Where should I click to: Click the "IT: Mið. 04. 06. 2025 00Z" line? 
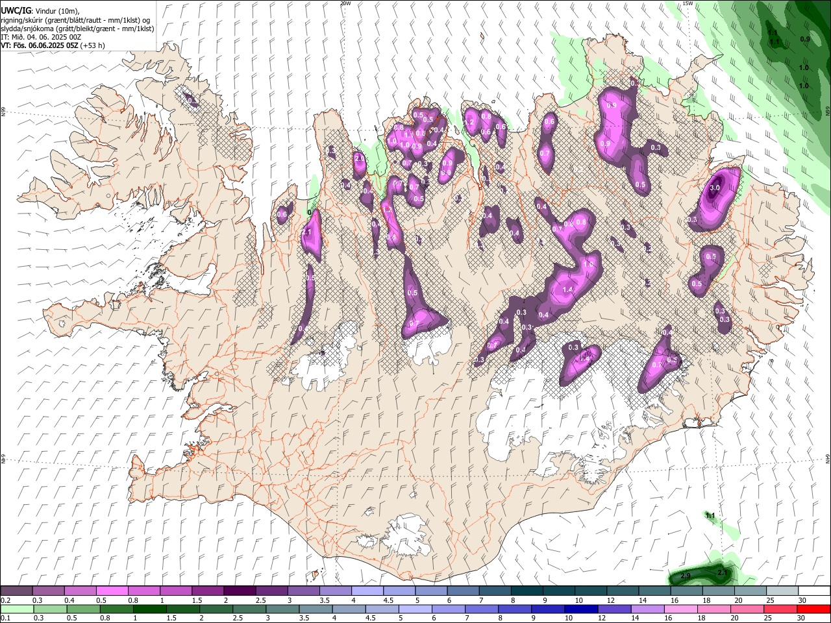41,37
